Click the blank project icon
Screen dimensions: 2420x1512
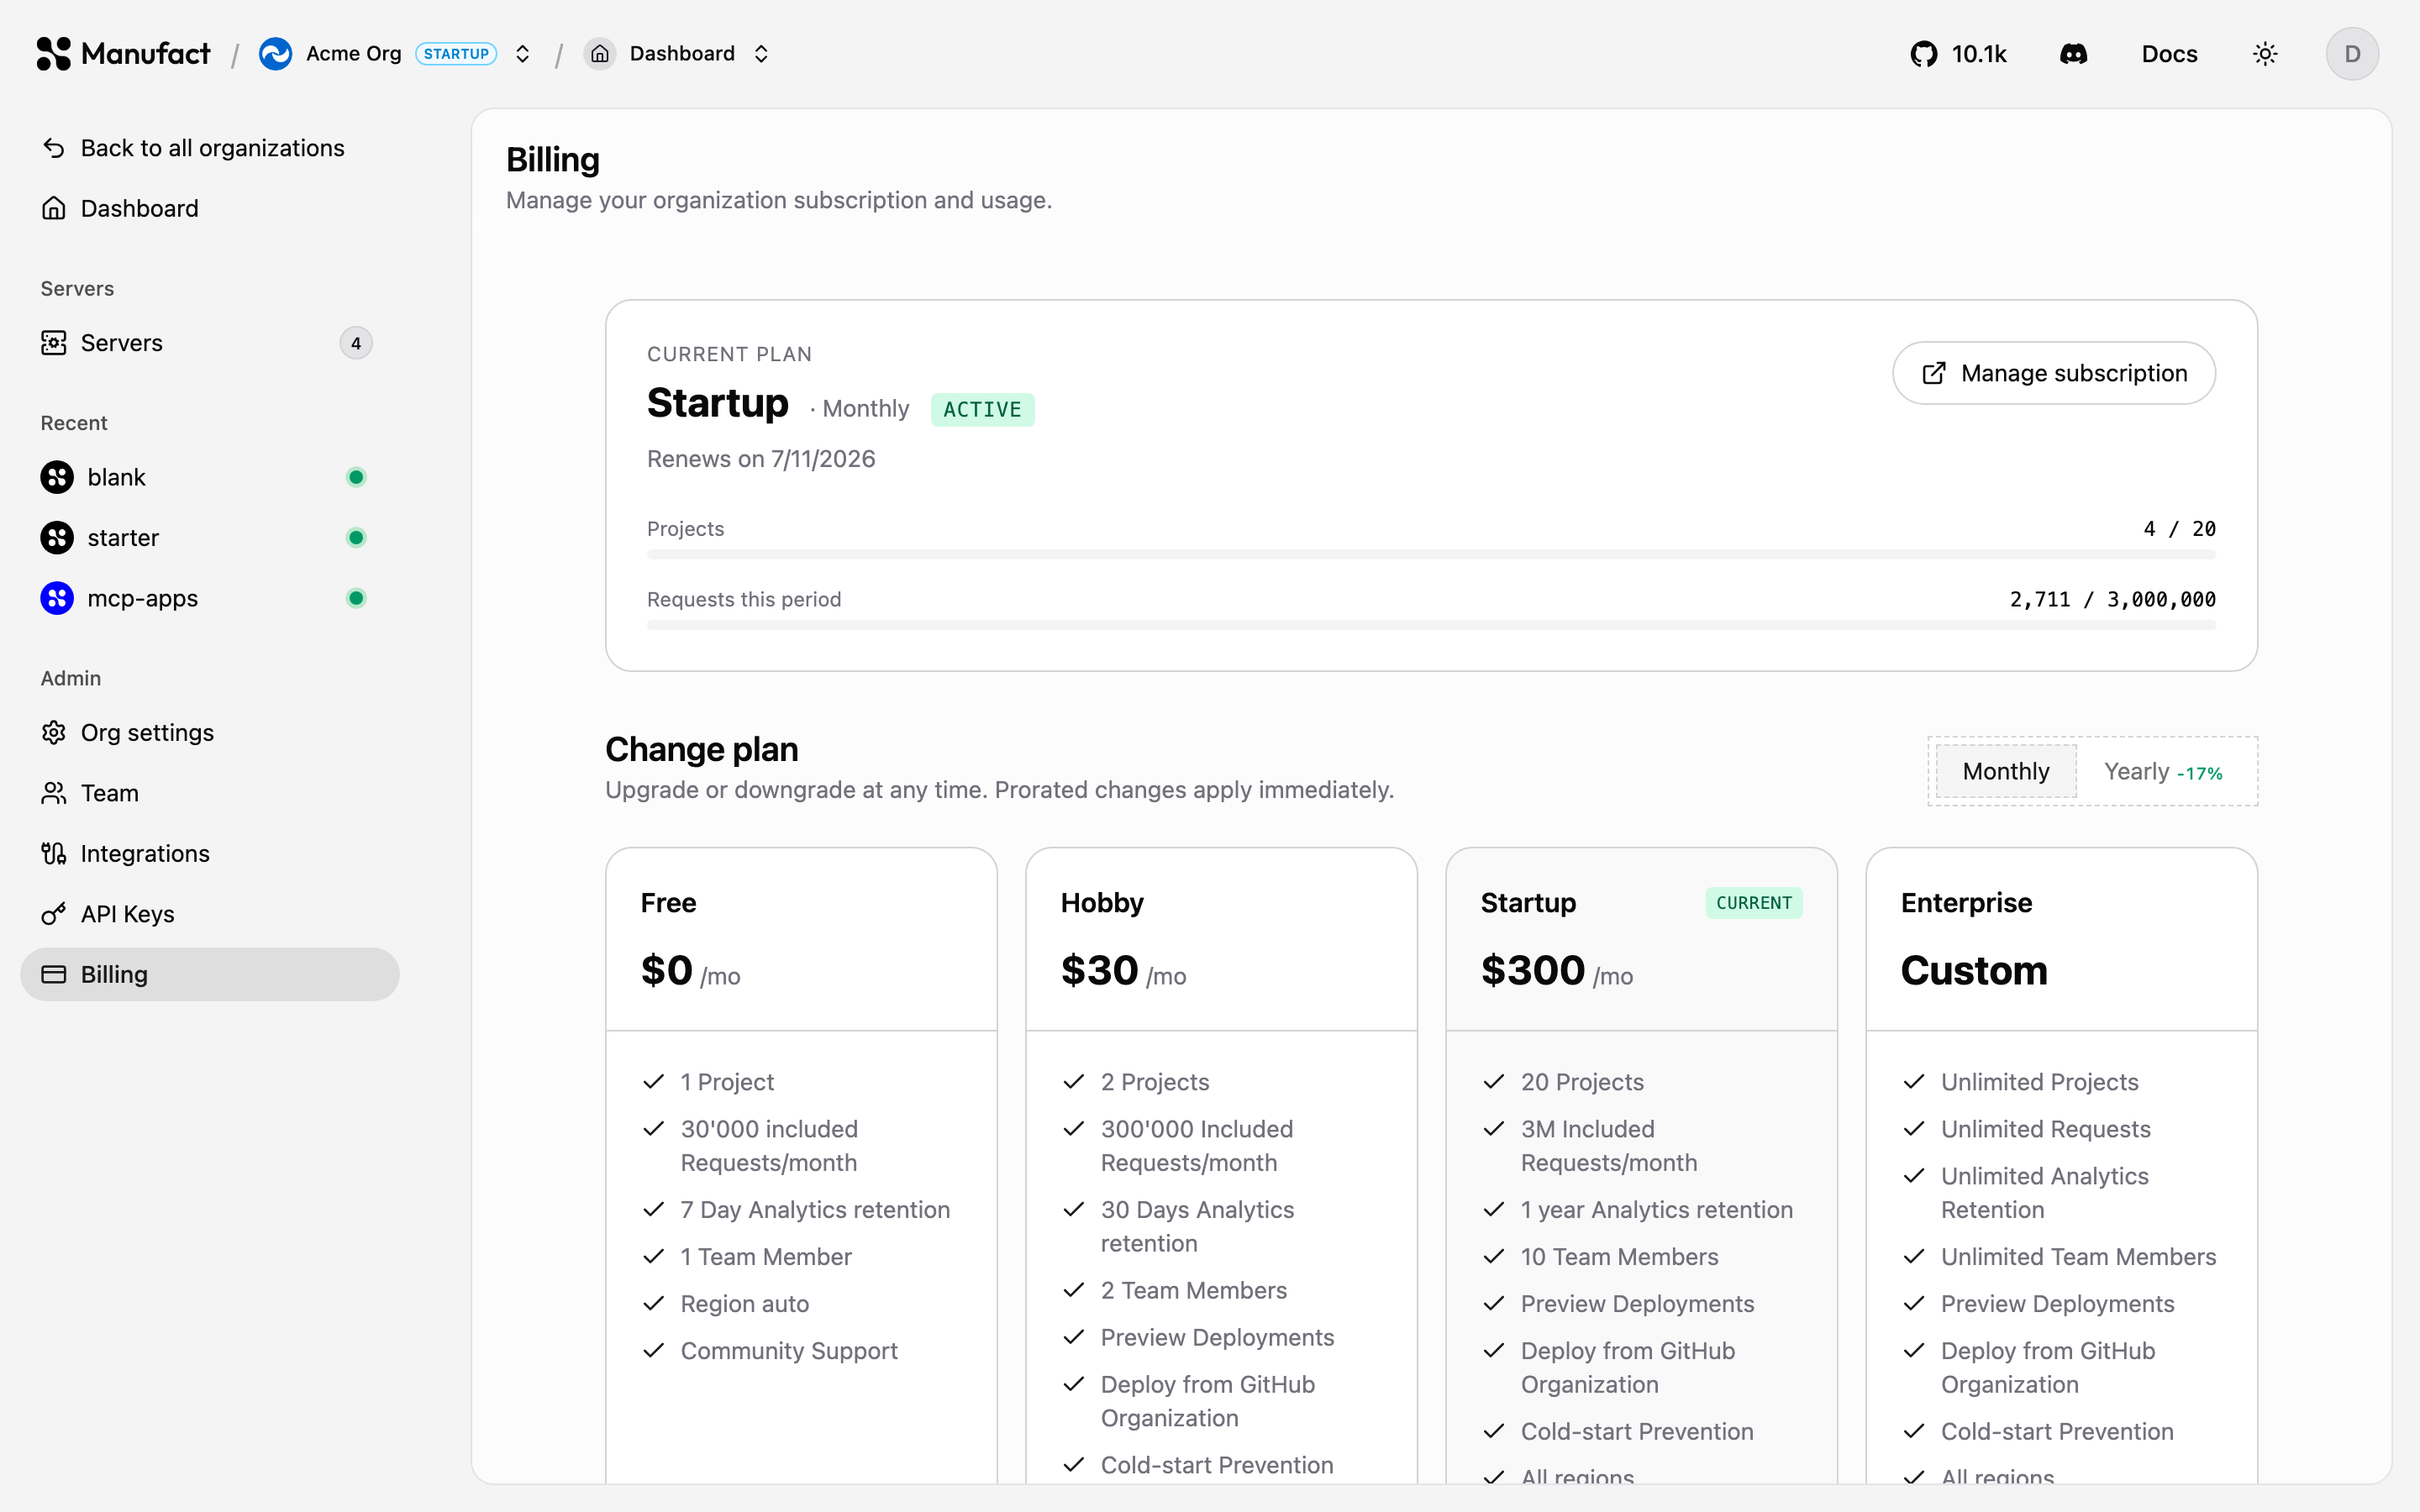[x=57, y=477]
